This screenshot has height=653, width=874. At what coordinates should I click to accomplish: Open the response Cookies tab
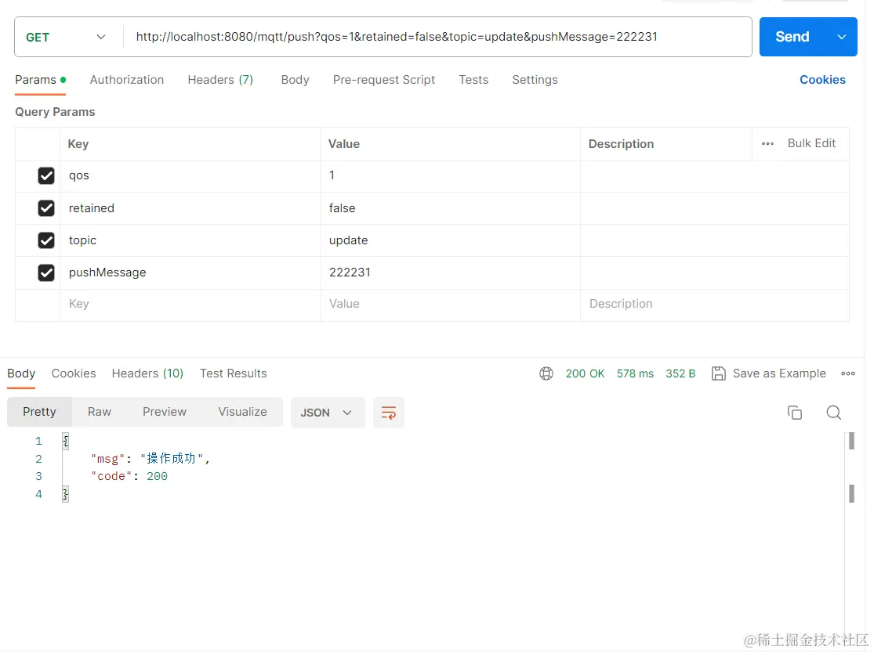(74, 373)
